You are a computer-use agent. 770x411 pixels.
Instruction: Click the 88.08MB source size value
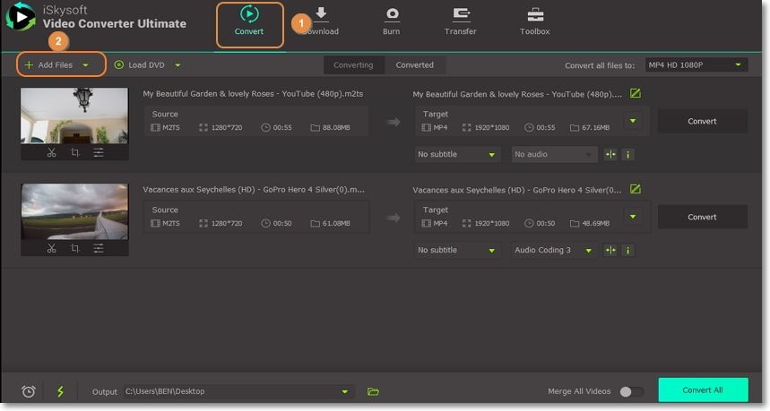(x=336, y=127)
